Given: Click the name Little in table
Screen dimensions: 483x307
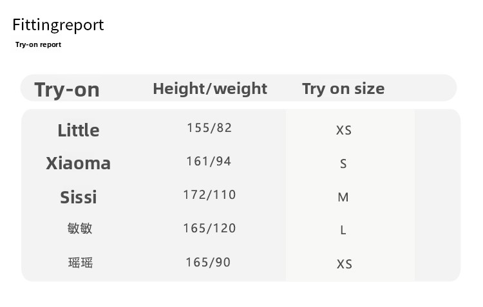Looking at the screenshot, I should tap(79, 130).
